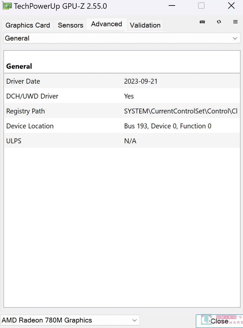Screen dimensions: 243x328
Task: Click the Bus 193, Device 0 value
Action: coord(168,126)
